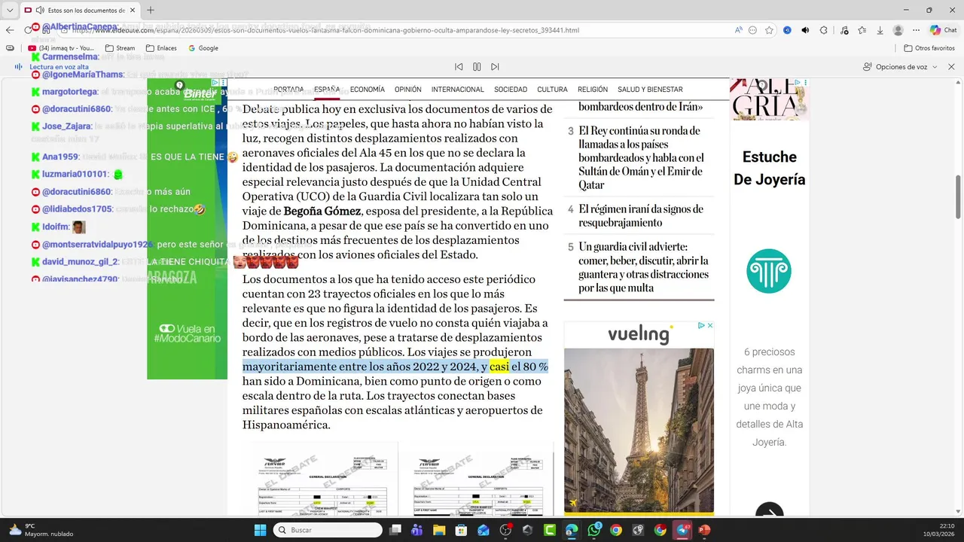Click the black speaker extension icon

[805, 30]
